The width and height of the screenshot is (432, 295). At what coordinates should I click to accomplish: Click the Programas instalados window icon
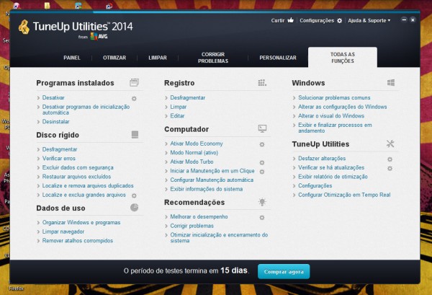(x=134, y=82)
